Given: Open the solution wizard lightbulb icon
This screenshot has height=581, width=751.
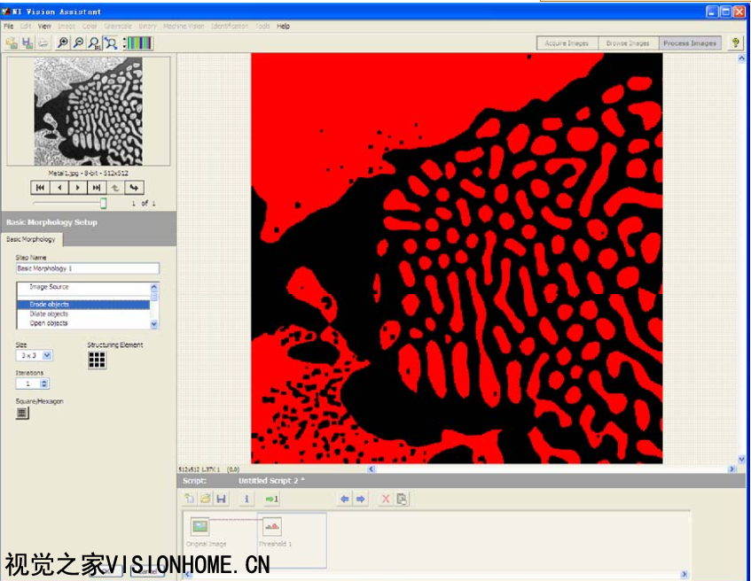Looking at the screenshot, I should pos(735,43).
